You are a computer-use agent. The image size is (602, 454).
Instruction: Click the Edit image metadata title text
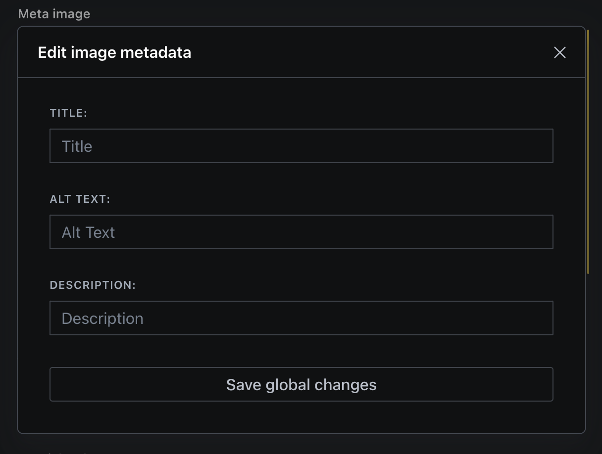click(x=114, y=52)
